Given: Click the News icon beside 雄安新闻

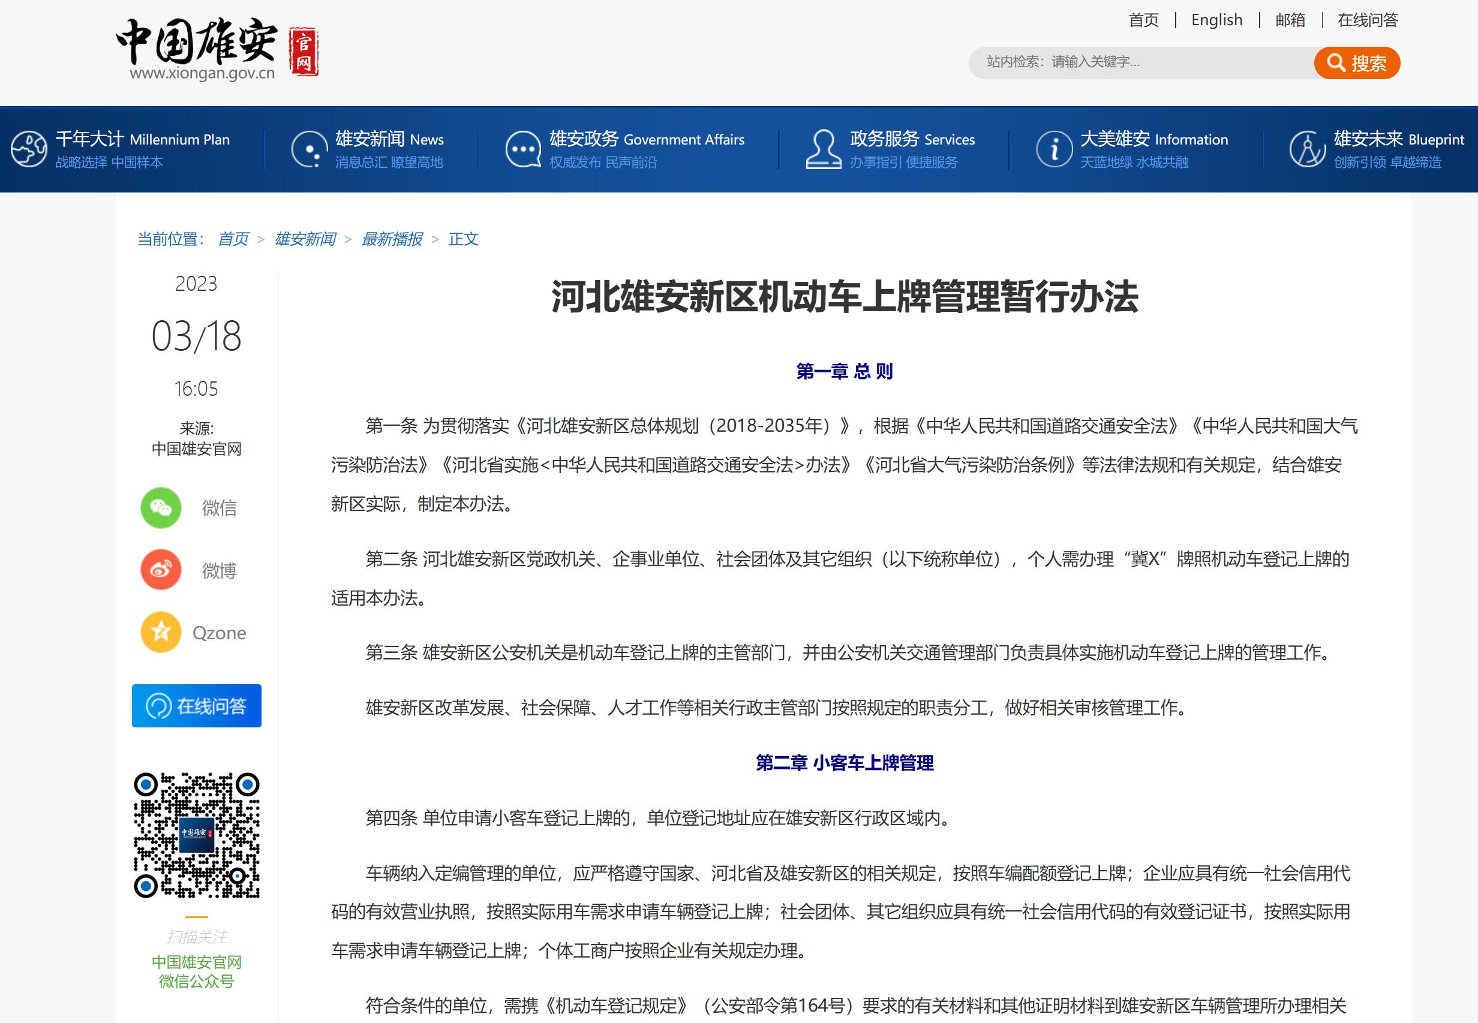Looking at the screenshot, I should click(310, 149).
